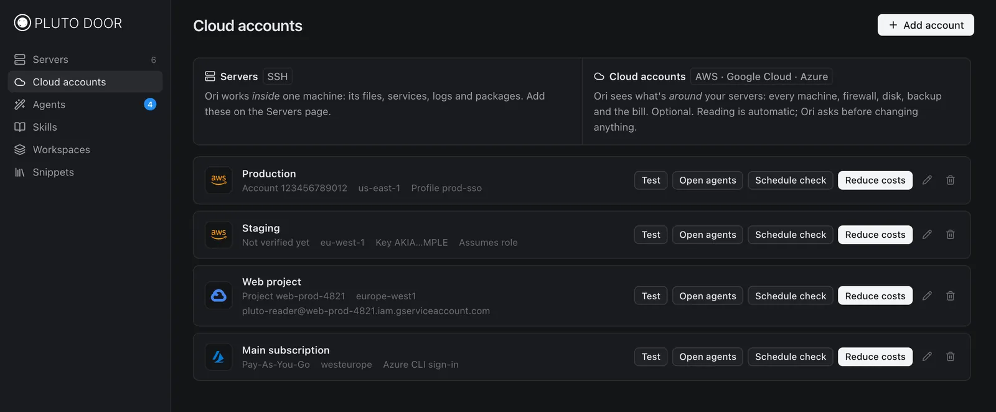This screenshot has width=996, height=412.
Task: Edit the Production account with pencil icon
Action: click(x=927, y=180)
